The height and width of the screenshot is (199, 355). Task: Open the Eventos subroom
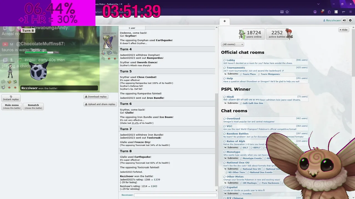click(246, 193)
